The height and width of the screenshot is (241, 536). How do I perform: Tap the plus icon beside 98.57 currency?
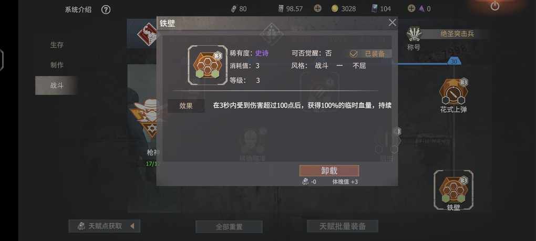(317, 8)
